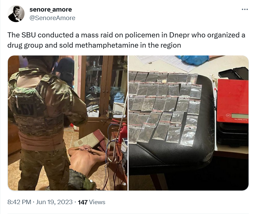Click the word "methamphetamine" in the tweet

107,45
